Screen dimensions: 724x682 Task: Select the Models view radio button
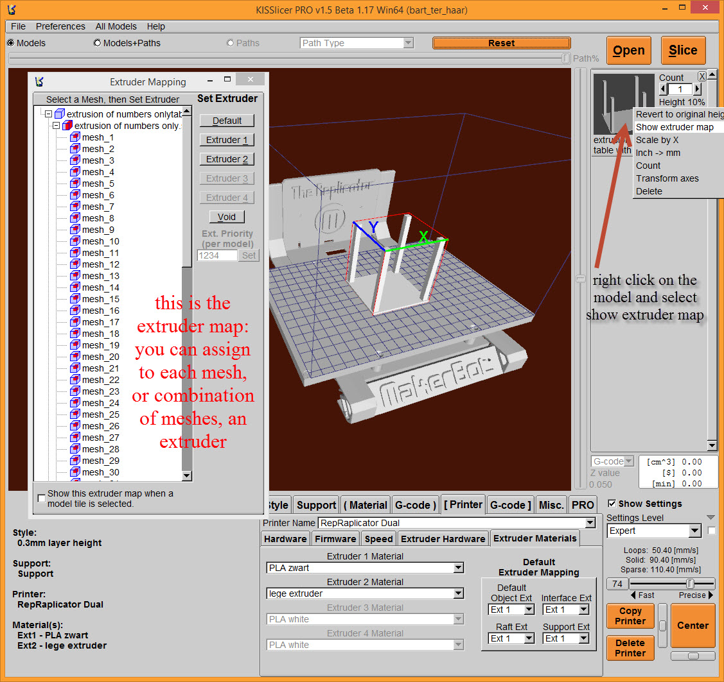pos(11,43)
